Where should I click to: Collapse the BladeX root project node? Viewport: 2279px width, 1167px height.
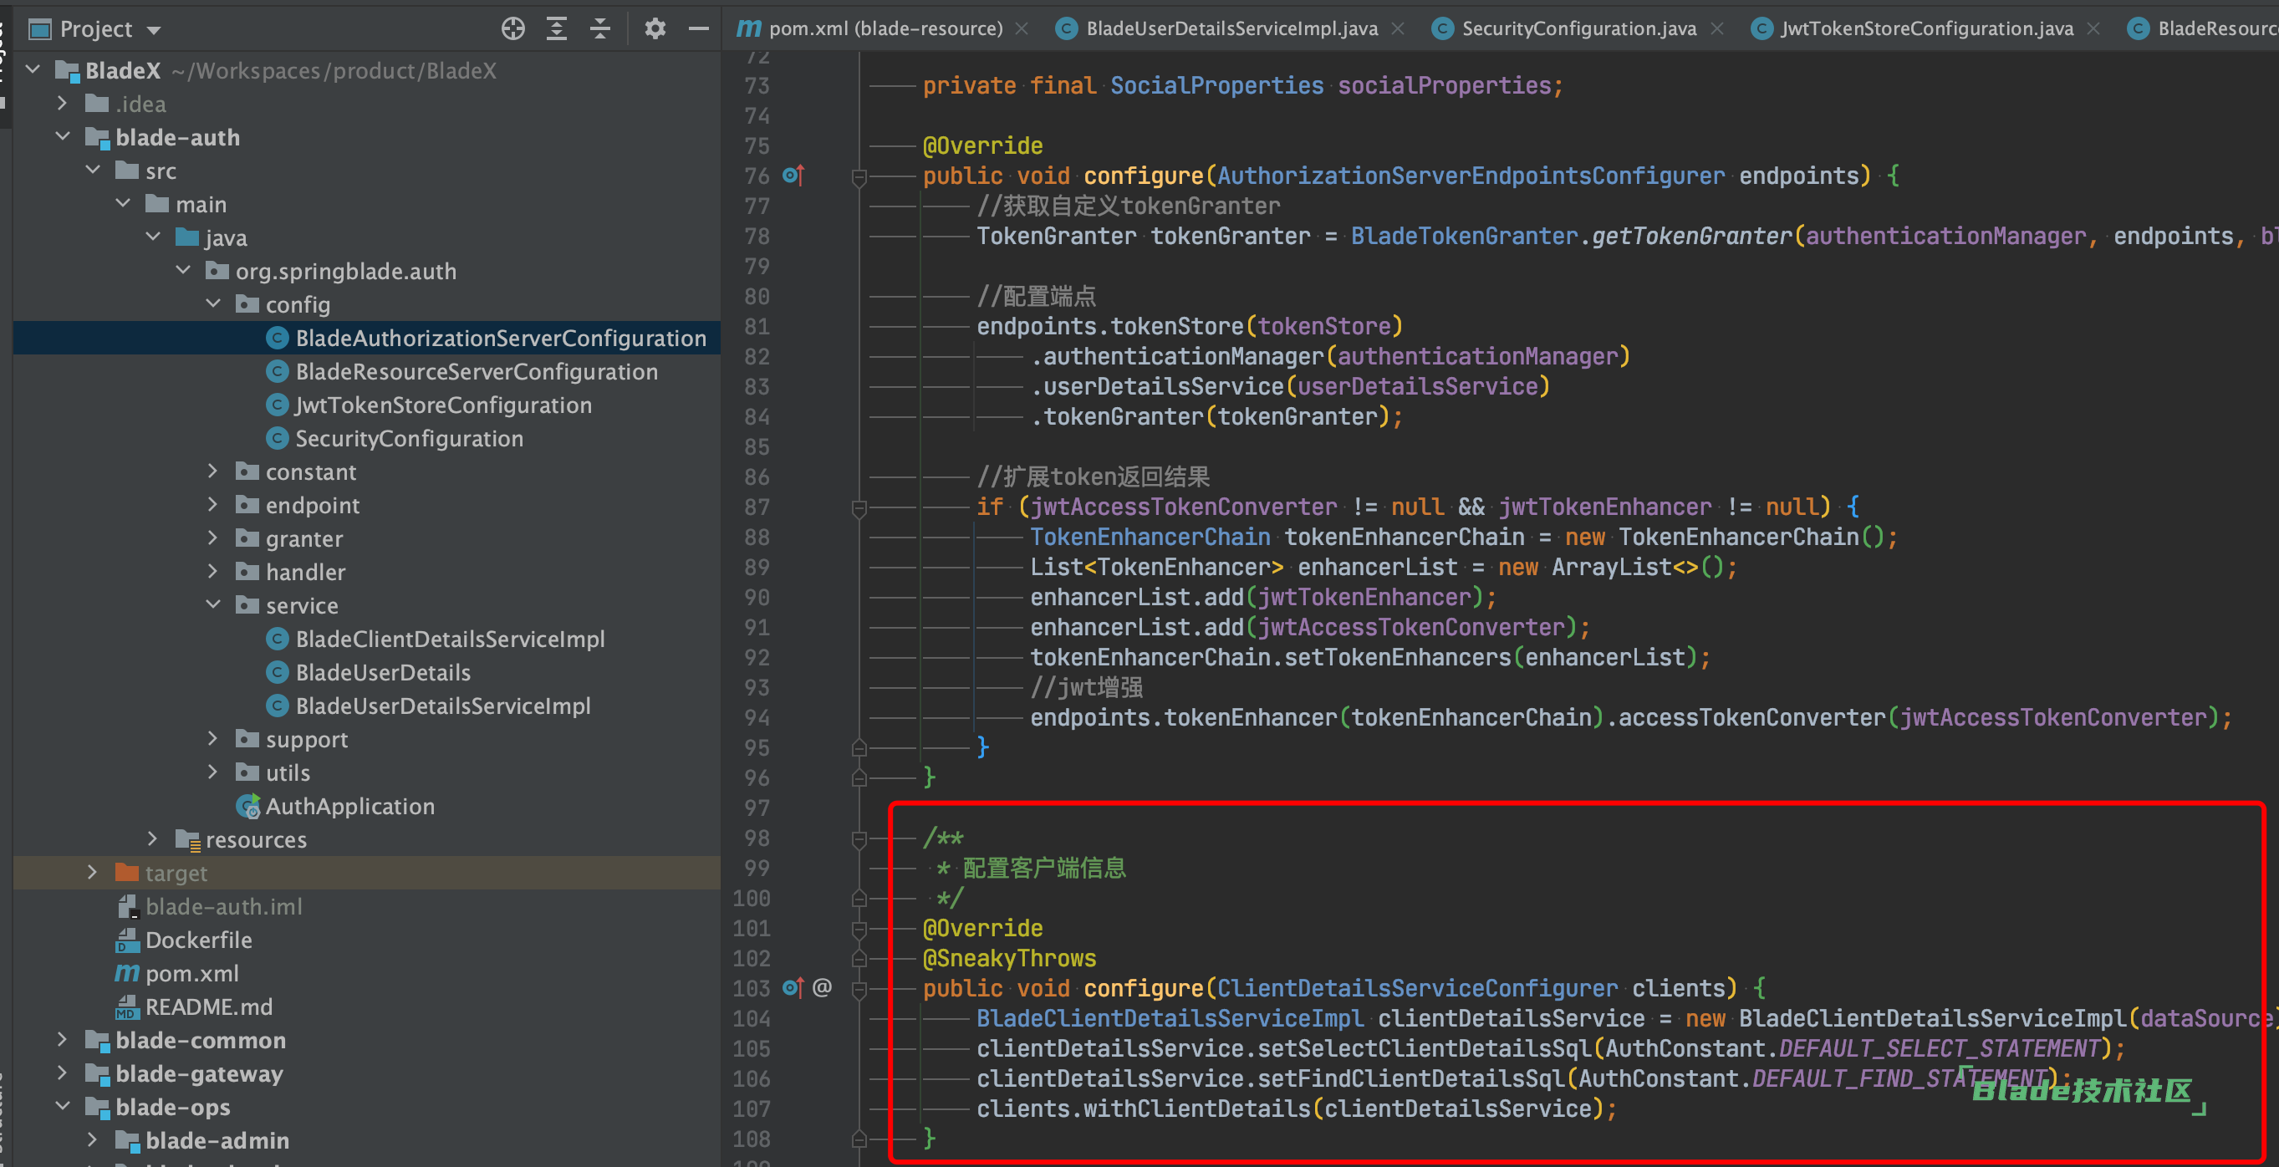[33, 69]
